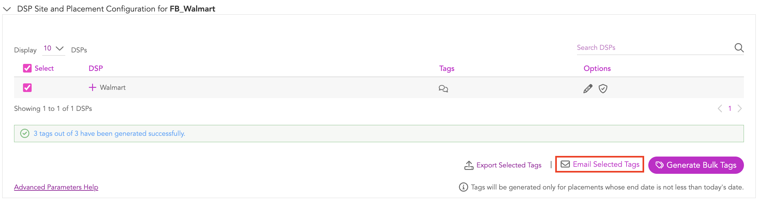Click Generate Bulk Tags button
Viewport: 758px width, 200px height.
[x=696, y=165]
